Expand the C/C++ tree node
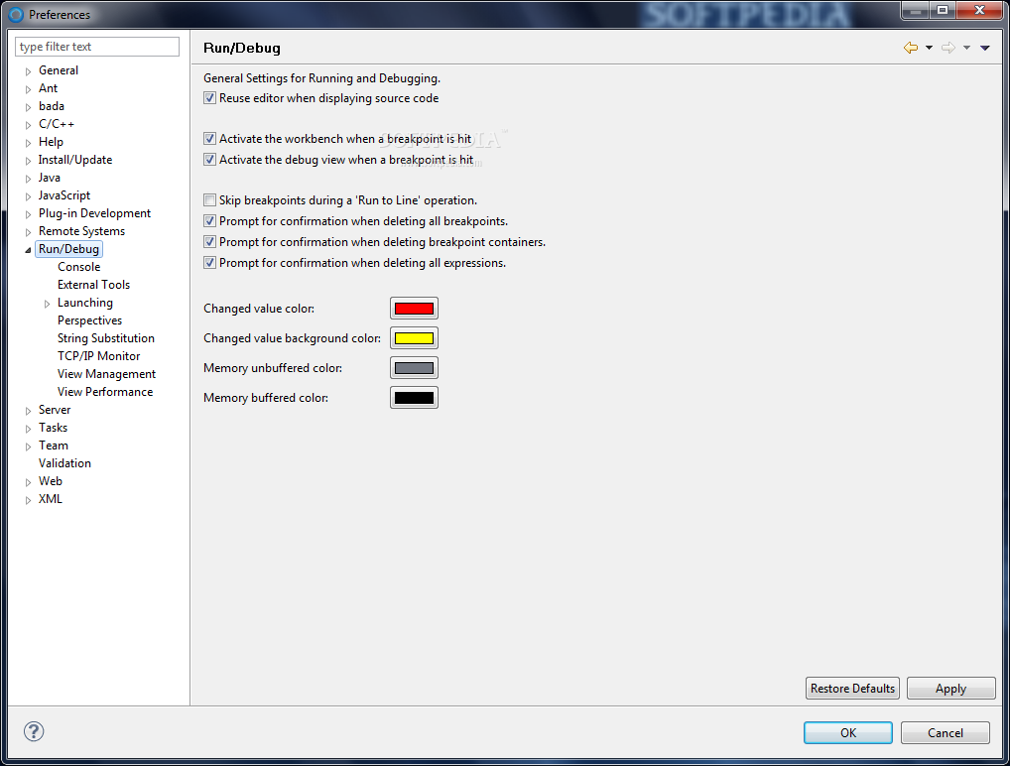 coord(28,124)
